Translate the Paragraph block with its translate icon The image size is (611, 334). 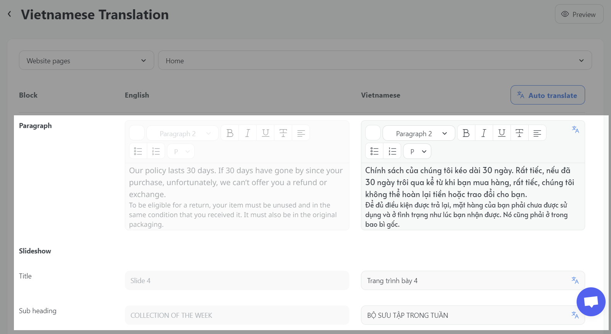[575, 130]
